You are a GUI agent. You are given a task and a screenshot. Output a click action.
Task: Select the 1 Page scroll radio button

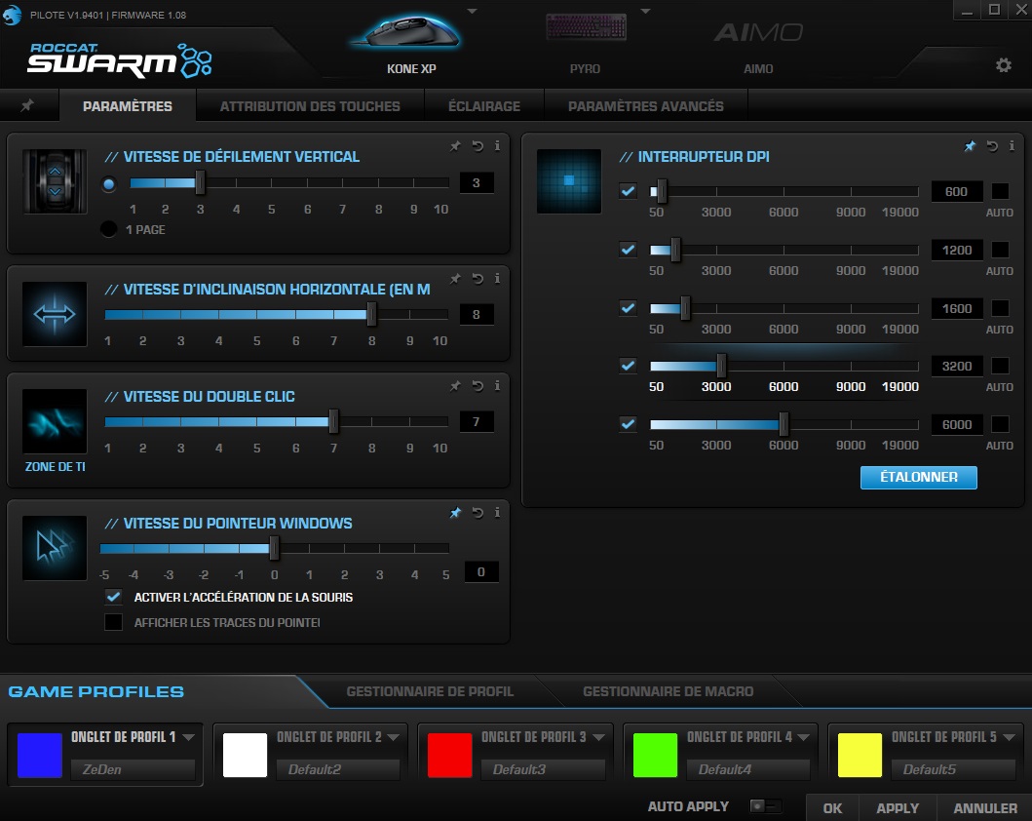pyautogui.click(x=108, y=229)
